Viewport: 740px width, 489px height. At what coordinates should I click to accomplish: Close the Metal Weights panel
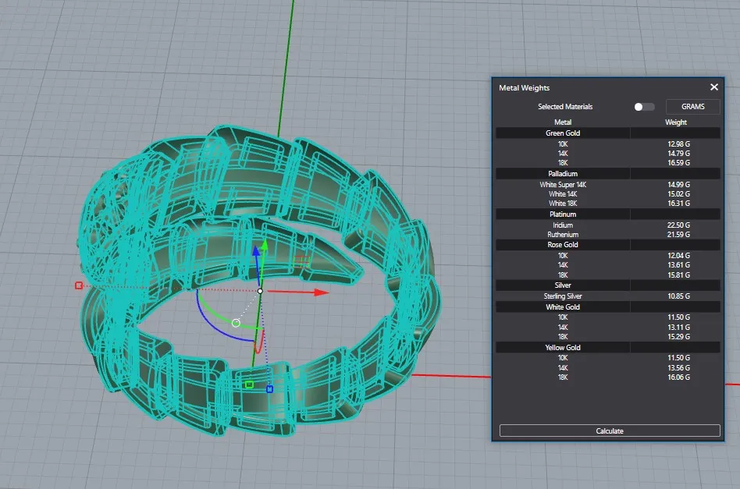[713, 87]
